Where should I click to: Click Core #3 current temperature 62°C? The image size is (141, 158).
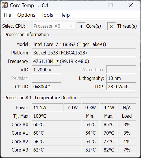point(57,150)
